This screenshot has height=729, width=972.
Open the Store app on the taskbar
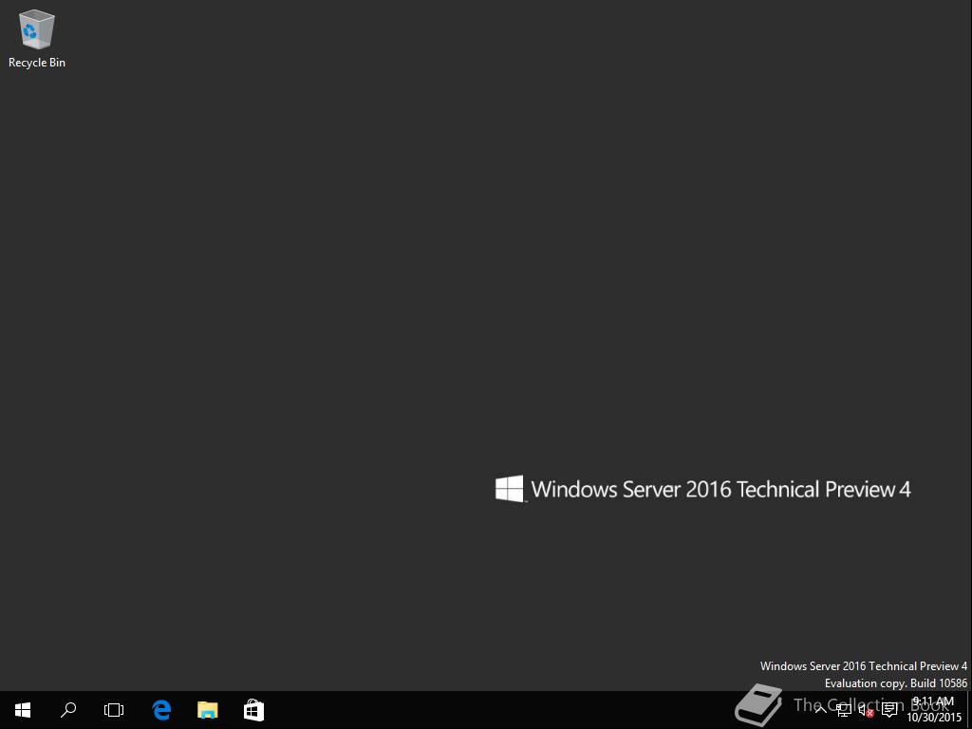tap(254, 710)
